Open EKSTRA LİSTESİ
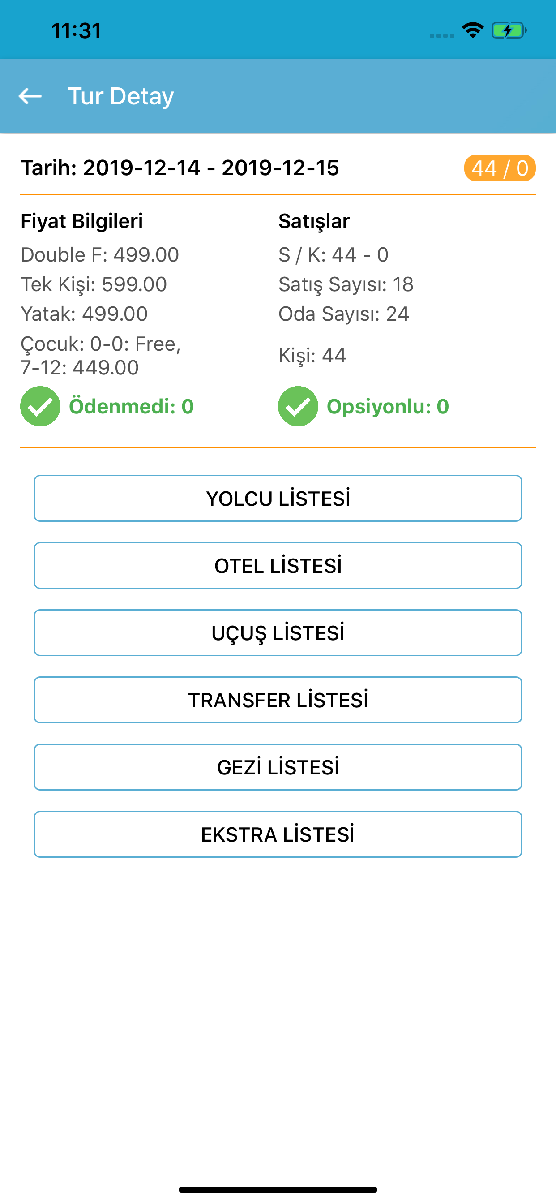Viewport: 556px width, 1204px height. (278, 834)
